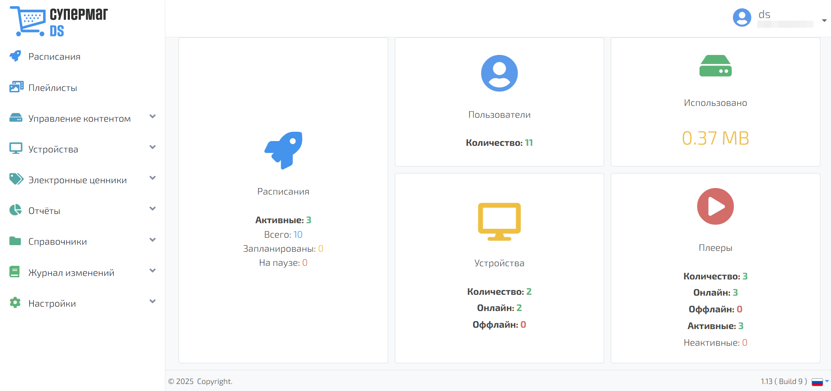Click the Пользователи card title

pos(499,115)
